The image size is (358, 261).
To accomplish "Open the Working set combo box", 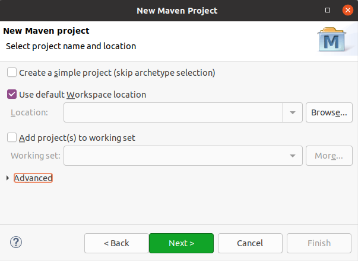I will click(183, 156).
